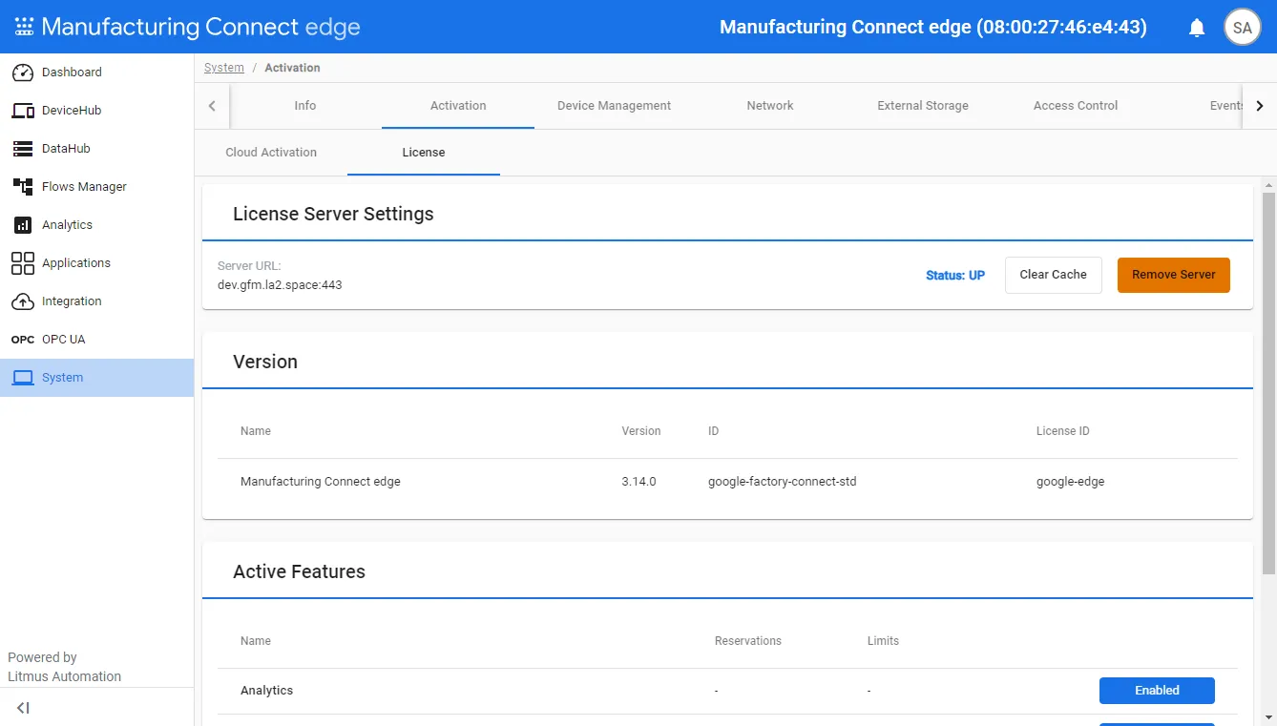
Task: Click the ID google-factory-connect-std
Action: 783,482
